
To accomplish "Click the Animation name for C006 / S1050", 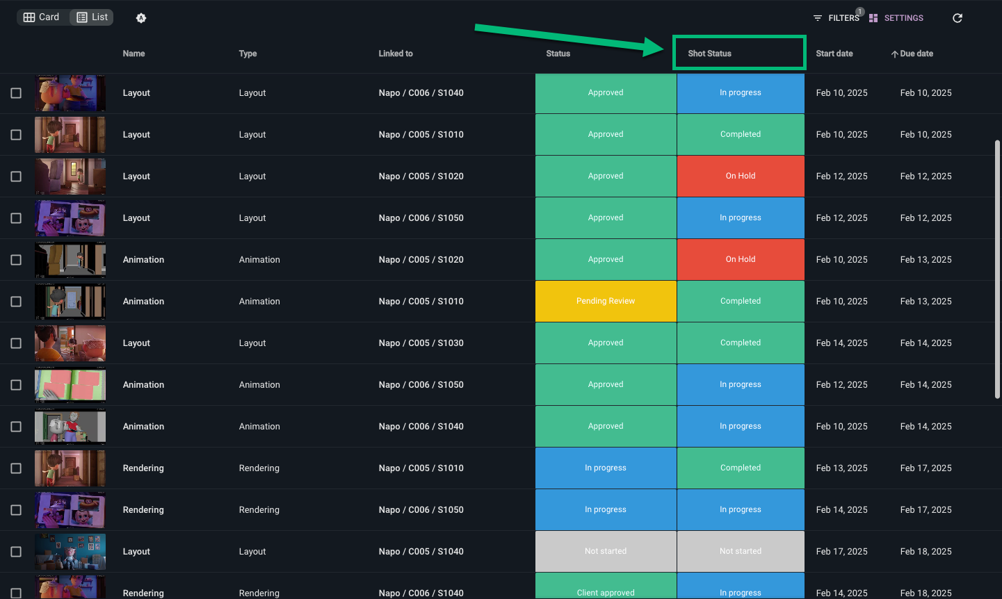I will click(144, 385).
